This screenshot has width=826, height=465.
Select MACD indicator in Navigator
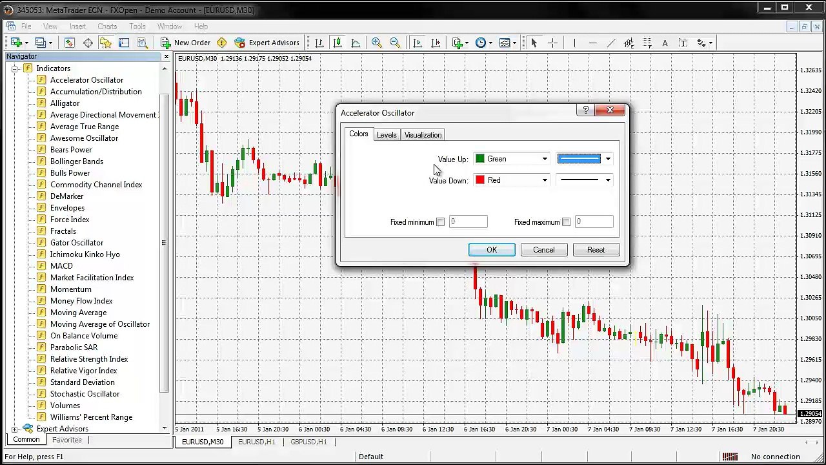pos(61,266)
